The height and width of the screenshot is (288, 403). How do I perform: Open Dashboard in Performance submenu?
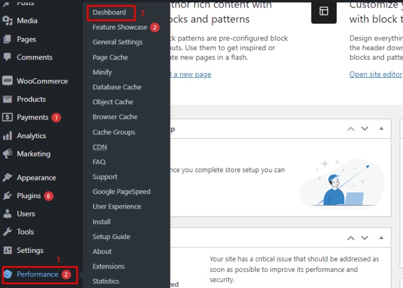109,12
